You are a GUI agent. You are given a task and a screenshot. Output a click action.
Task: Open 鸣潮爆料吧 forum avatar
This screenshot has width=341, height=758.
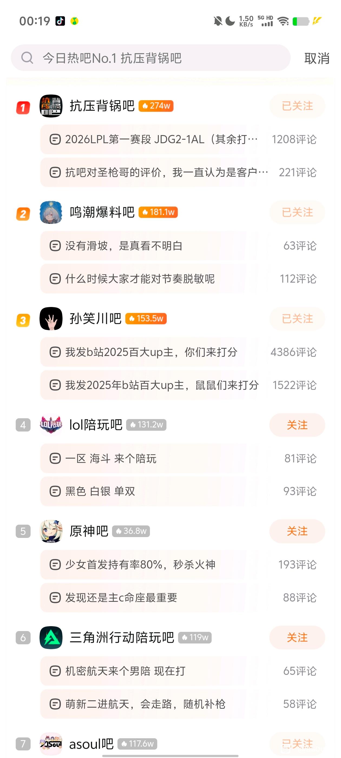point(51,212)
